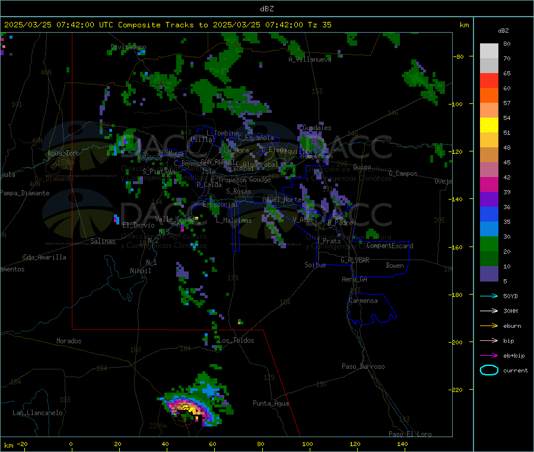Screen dimensions: 534x452
Task: Click the 'Soitue' map label
Action: 315,265
